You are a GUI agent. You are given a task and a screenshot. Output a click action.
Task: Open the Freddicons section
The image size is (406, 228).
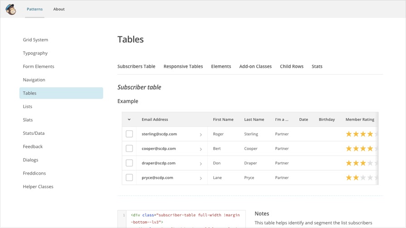point(34,173)
